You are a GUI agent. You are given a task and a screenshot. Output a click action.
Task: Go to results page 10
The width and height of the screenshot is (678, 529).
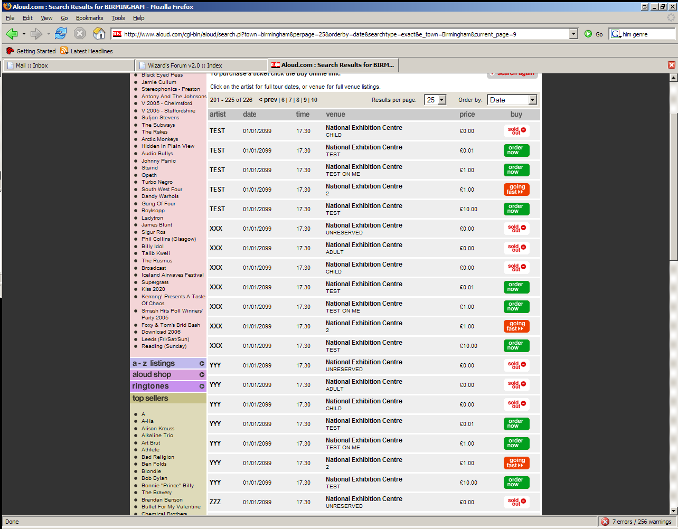pyautogui.click(x=314, y=100)
